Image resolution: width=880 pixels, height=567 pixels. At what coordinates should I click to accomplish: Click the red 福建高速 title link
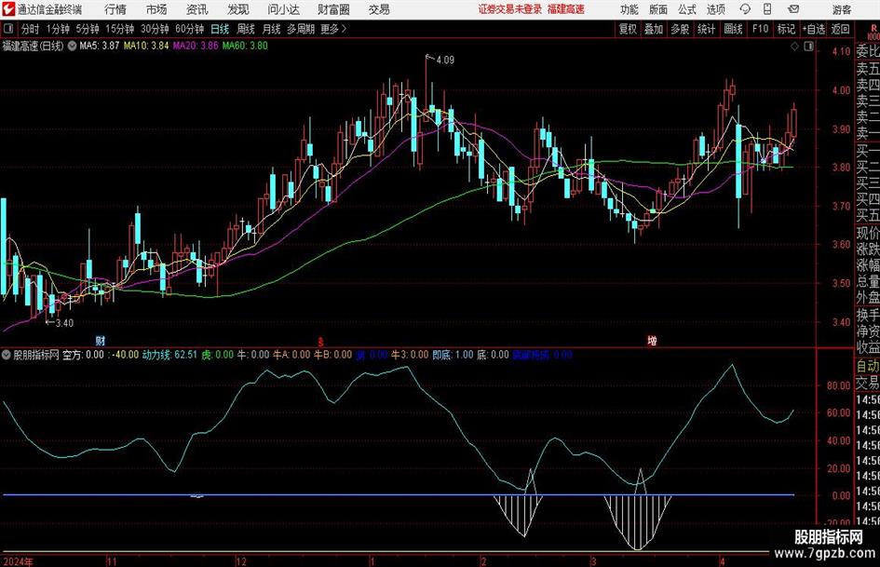(x=566, y=9)
